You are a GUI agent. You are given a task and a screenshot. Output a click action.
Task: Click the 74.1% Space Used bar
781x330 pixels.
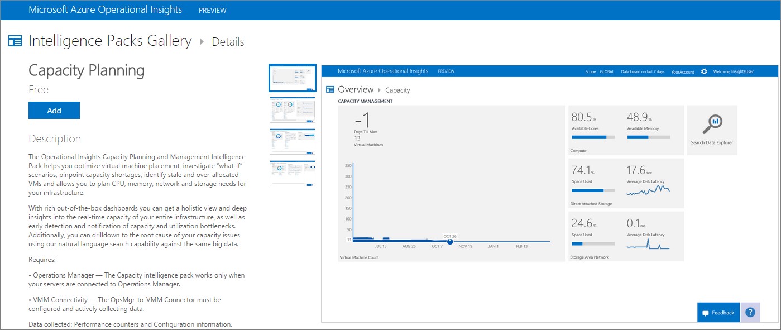tap(593, 190)
